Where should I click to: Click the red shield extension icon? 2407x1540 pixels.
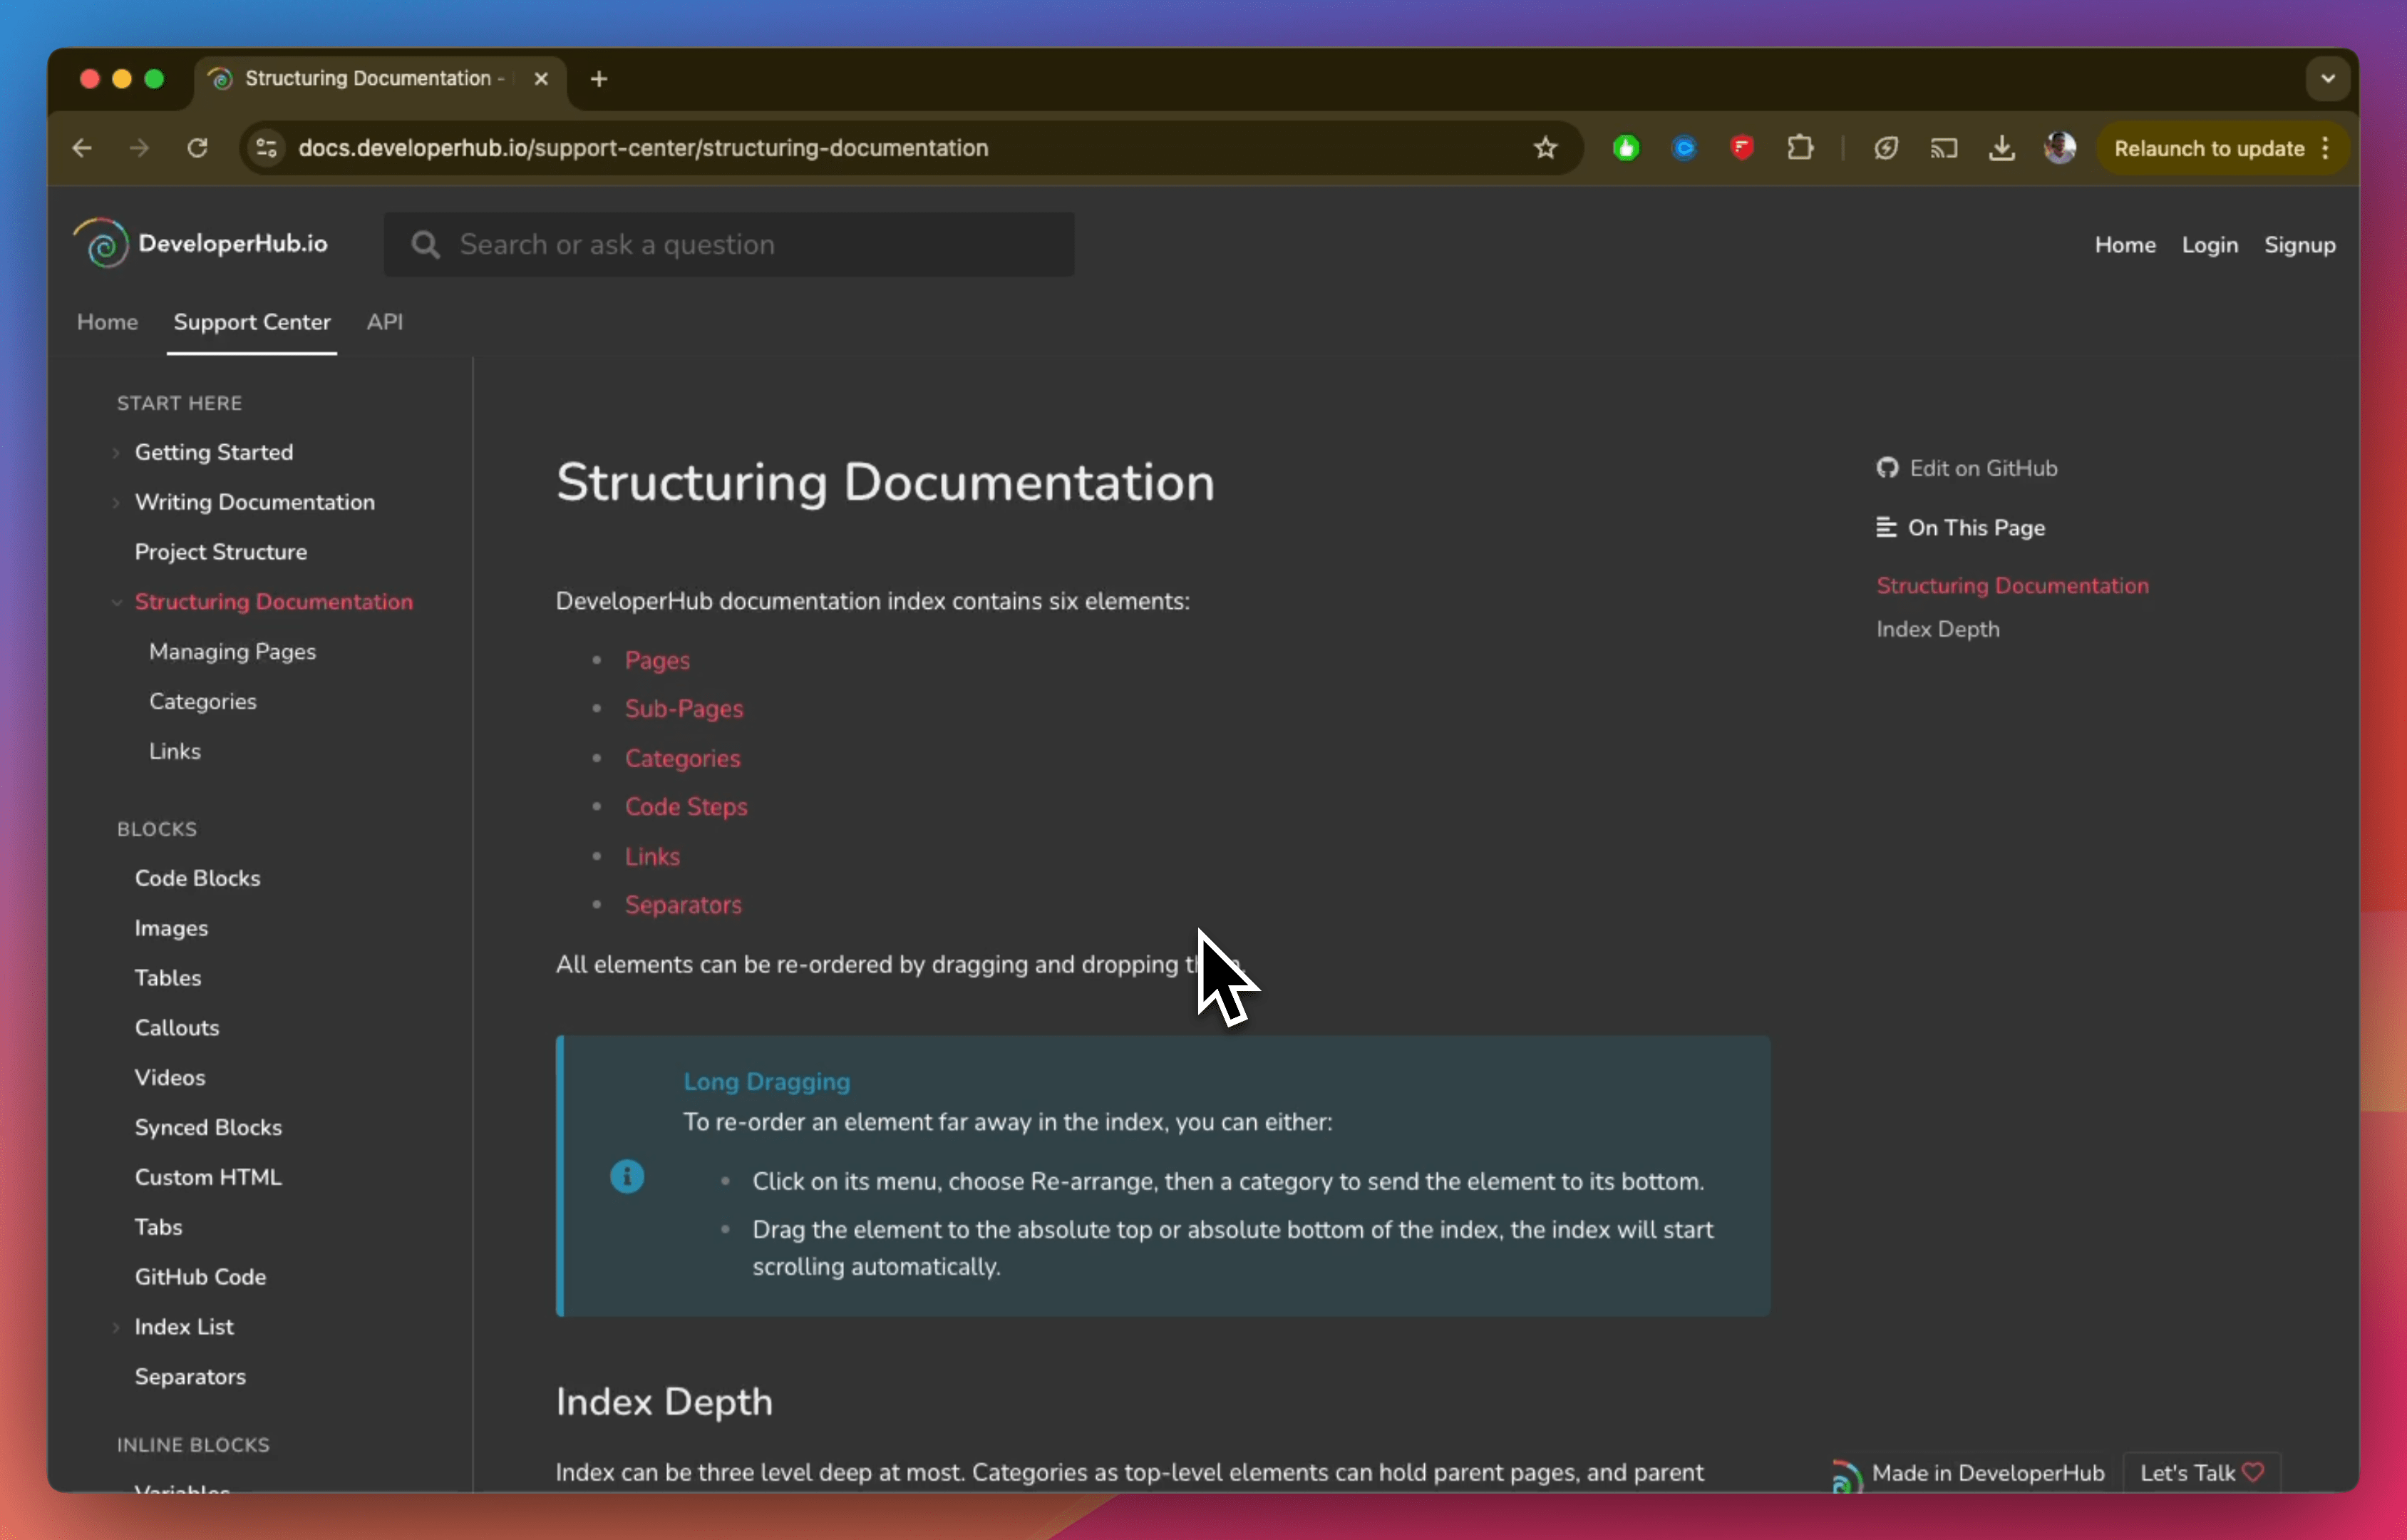(1742, 148)
